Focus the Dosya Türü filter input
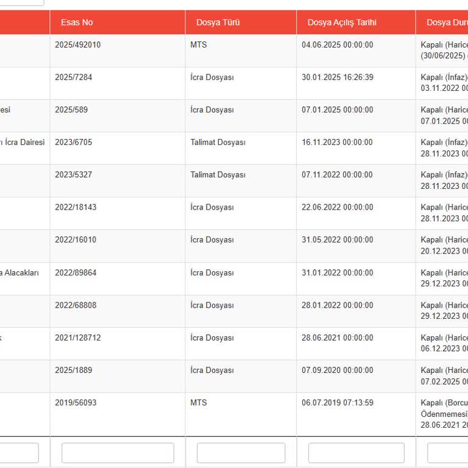This screenshot has width=468, height=468. [241, 453]
